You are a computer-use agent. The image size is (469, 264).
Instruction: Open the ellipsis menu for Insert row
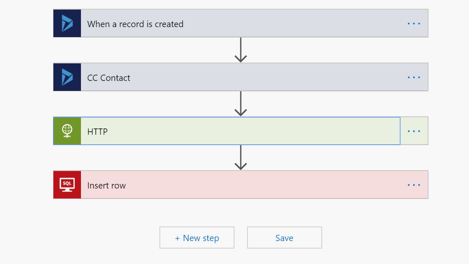coord(414,185)
